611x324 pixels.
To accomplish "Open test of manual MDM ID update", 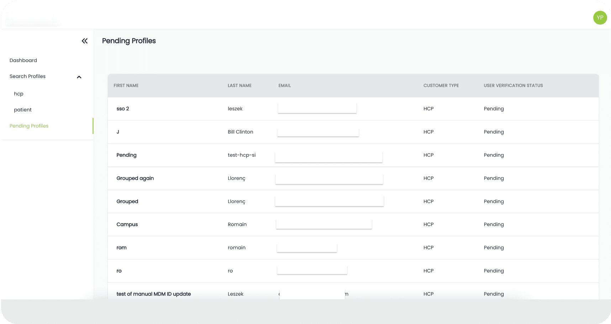I will (x=153, y=294).
